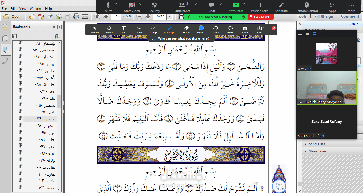Screen dimensions: 363x193
Task: Click the page number field
Action: click(x=116, y=16)
